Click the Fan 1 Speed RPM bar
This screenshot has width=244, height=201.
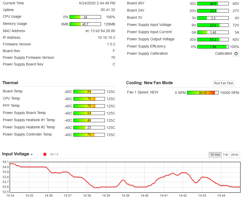203,93
